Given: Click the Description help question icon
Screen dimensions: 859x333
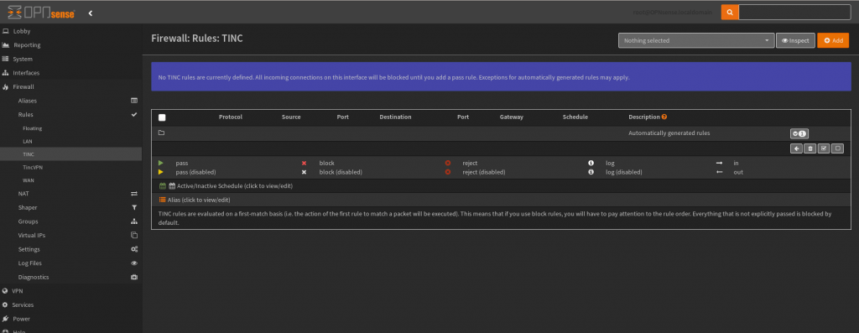Looking at the screenshot, I should click(x=664, y=117).
